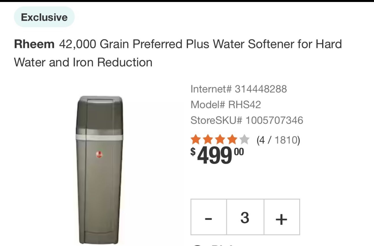Click the first orange star icon

(x=195, y=140)
